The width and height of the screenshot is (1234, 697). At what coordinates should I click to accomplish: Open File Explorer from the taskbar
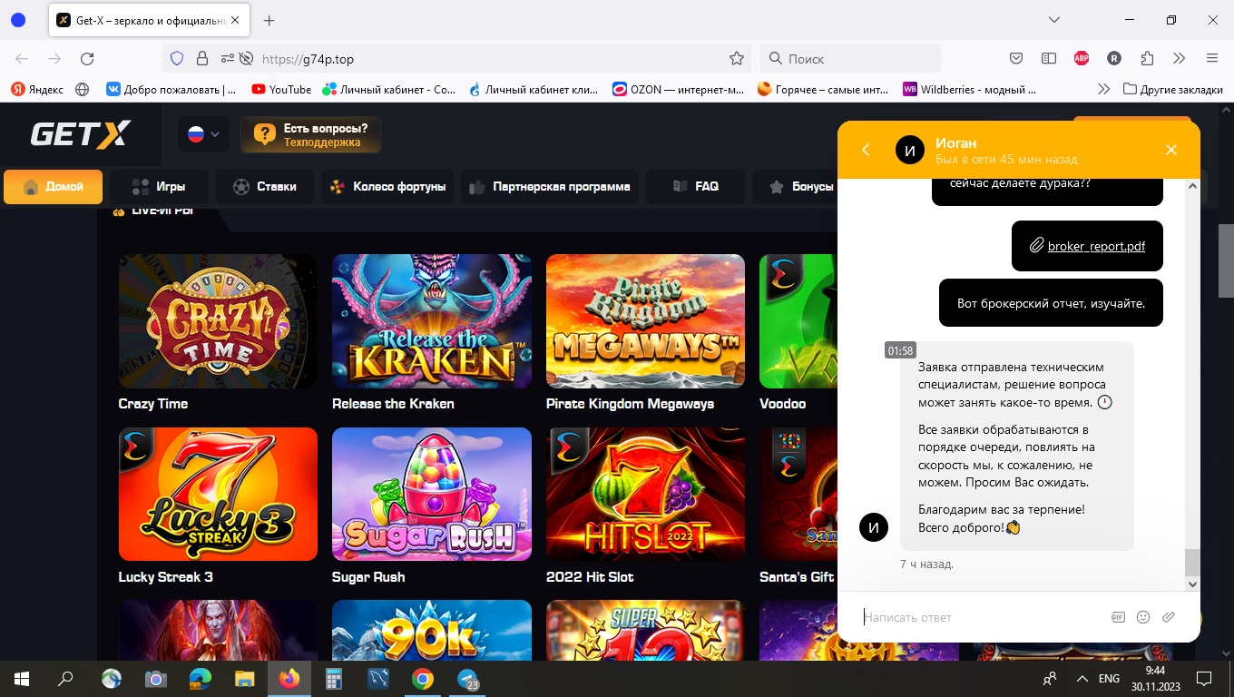(x=245, y=679)
